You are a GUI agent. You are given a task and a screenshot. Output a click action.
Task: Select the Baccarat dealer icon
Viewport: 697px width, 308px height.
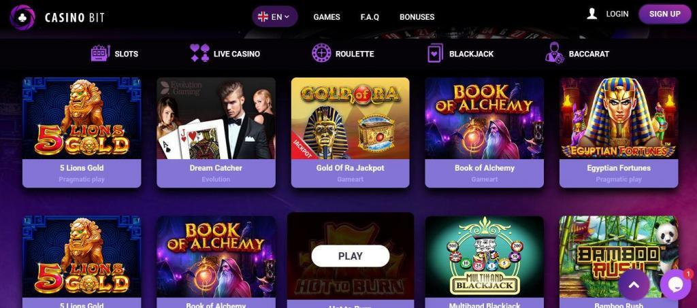[554, 52]
